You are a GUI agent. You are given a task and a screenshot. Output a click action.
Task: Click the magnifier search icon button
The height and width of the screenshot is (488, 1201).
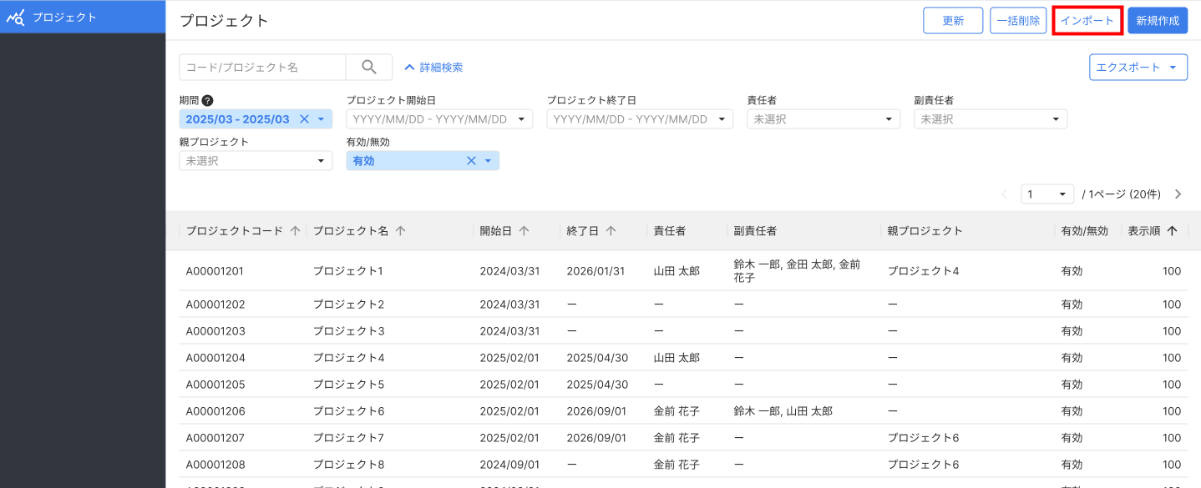click(369, 67)
